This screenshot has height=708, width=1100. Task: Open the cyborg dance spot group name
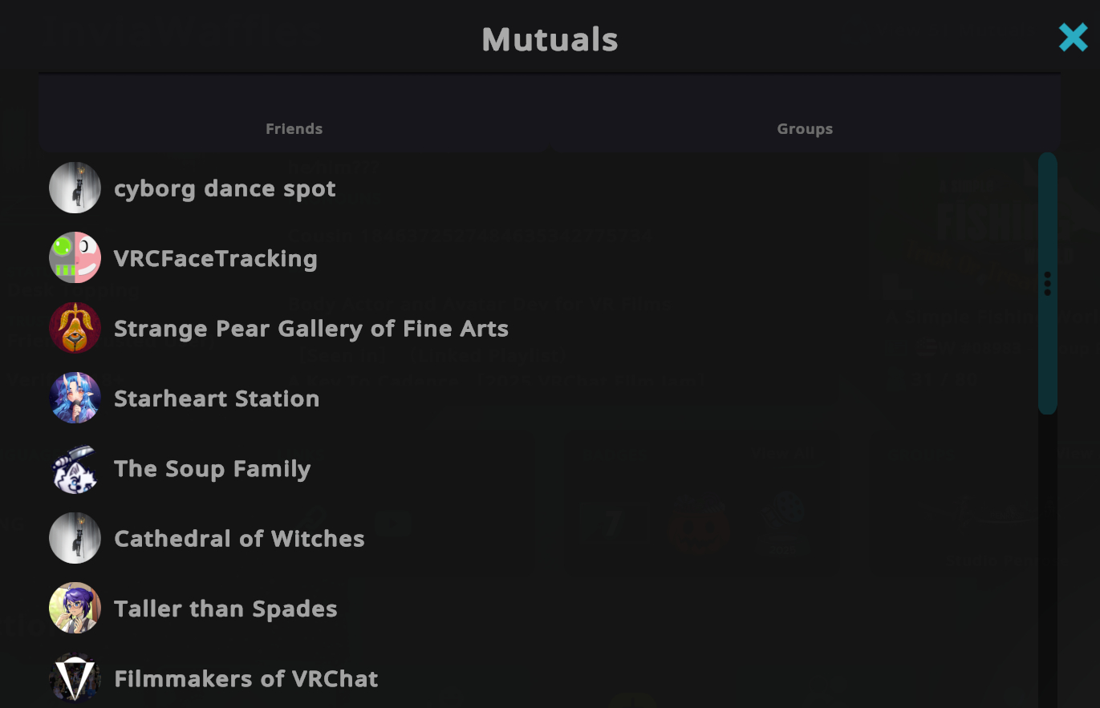pyautogui.click(x=225, y=189)
